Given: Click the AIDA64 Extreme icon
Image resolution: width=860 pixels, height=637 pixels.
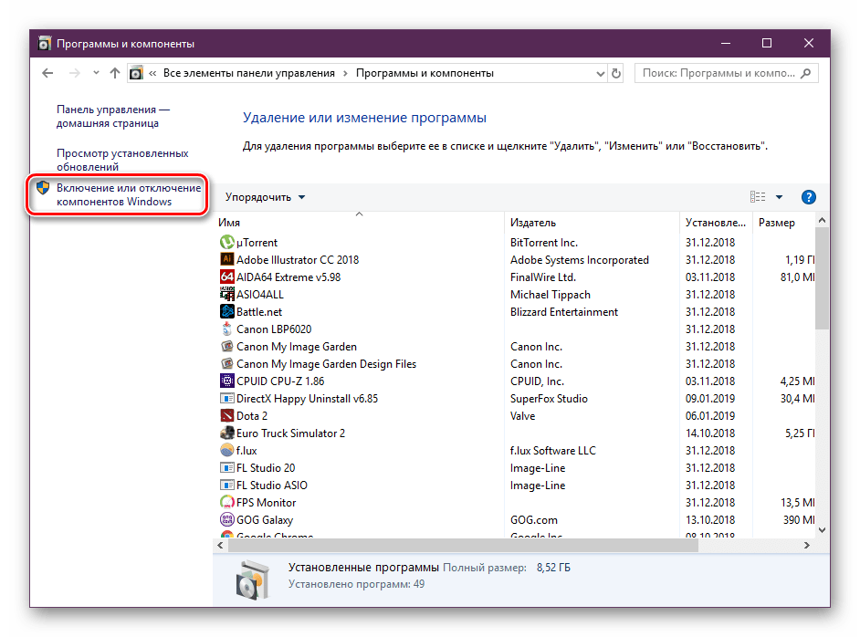Looking at the screenshot, I should pyautogui.click(x=227, y=277).
